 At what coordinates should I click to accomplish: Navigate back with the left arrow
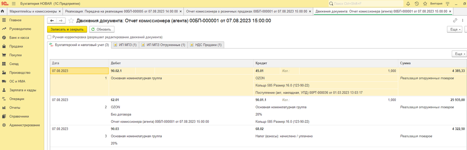pyautogui.click(x=52, y=21)
